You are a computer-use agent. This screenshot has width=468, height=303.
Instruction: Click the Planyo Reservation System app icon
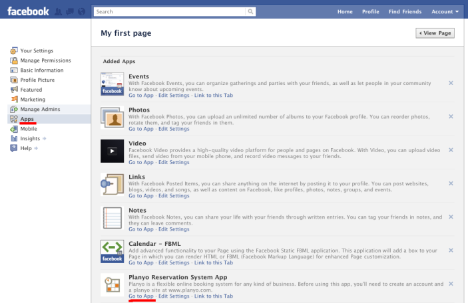click(111, 284)
